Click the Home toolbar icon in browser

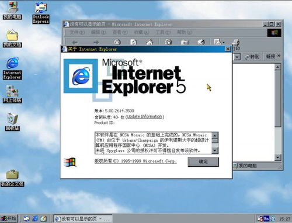[x=150, y=42]
